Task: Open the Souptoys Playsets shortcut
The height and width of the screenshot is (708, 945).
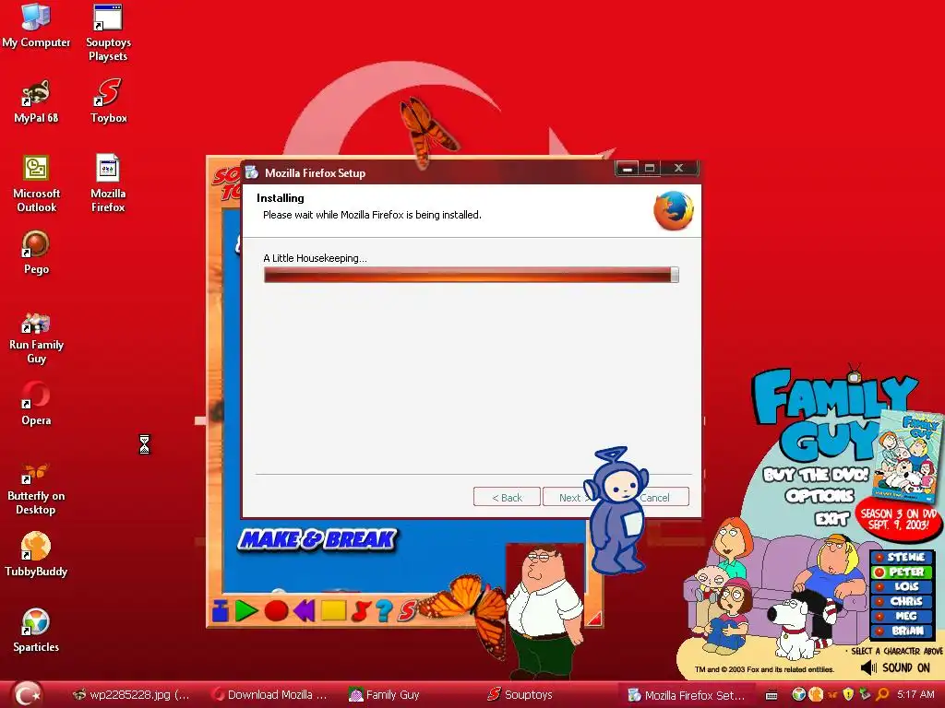Action: click(108, 32)
